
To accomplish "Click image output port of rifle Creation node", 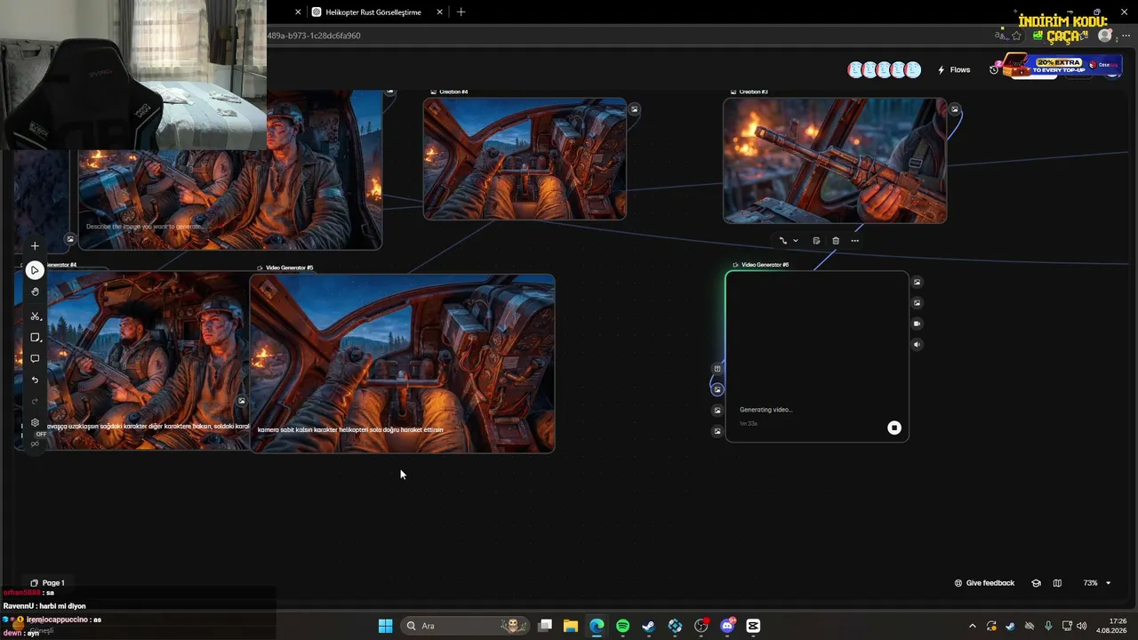I will 955,109.
